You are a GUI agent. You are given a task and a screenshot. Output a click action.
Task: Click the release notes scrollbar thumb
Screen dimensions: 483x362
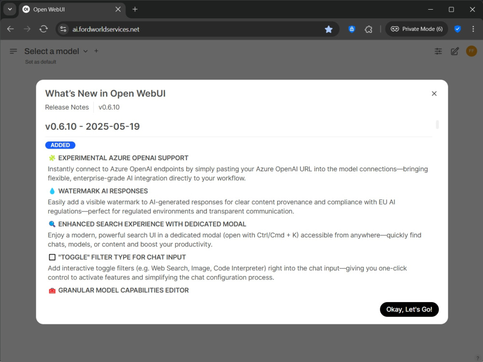coord(437,125)
